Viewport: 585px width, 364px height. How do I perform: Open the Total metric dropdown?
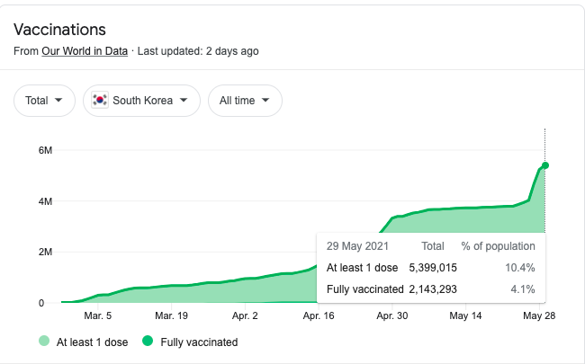click(44, 101)
